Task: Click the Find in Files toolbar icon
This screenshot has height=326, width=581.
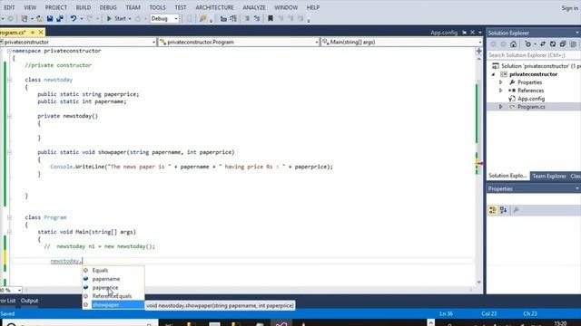Action: pyautogui.click(x=203, y=18)
